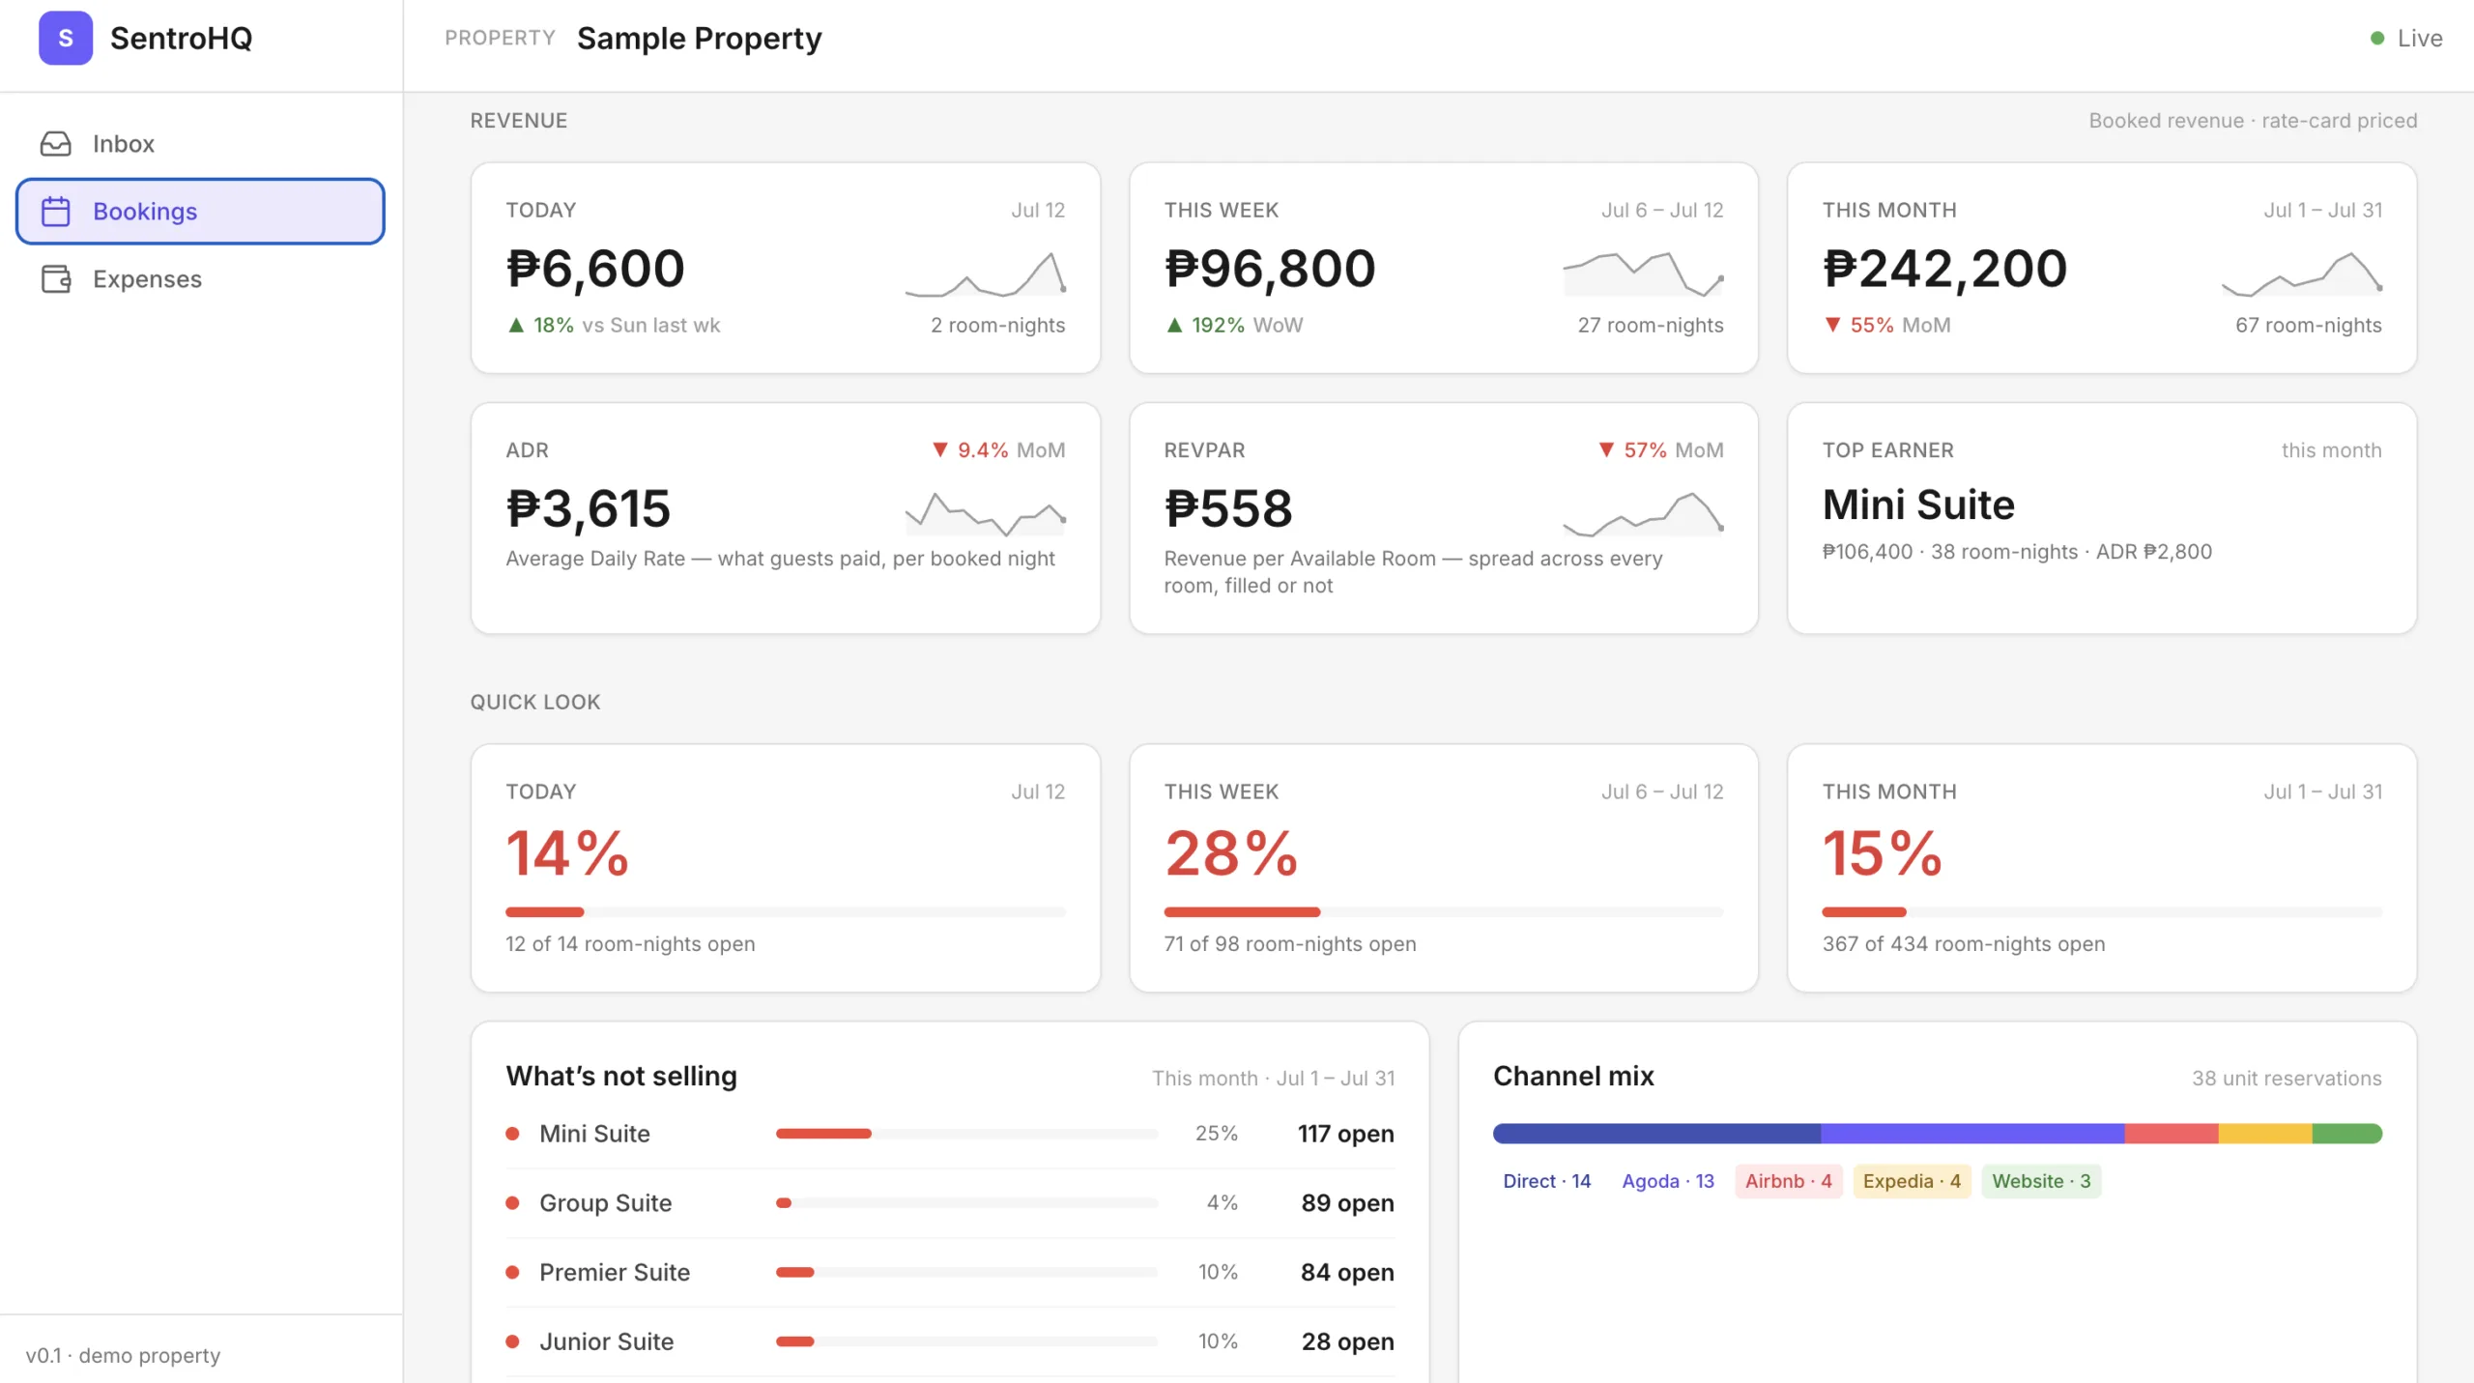Click the red down arrow beside 9.4%
This screenshot has height=1383, width=2474.
[x=939, y=450]
